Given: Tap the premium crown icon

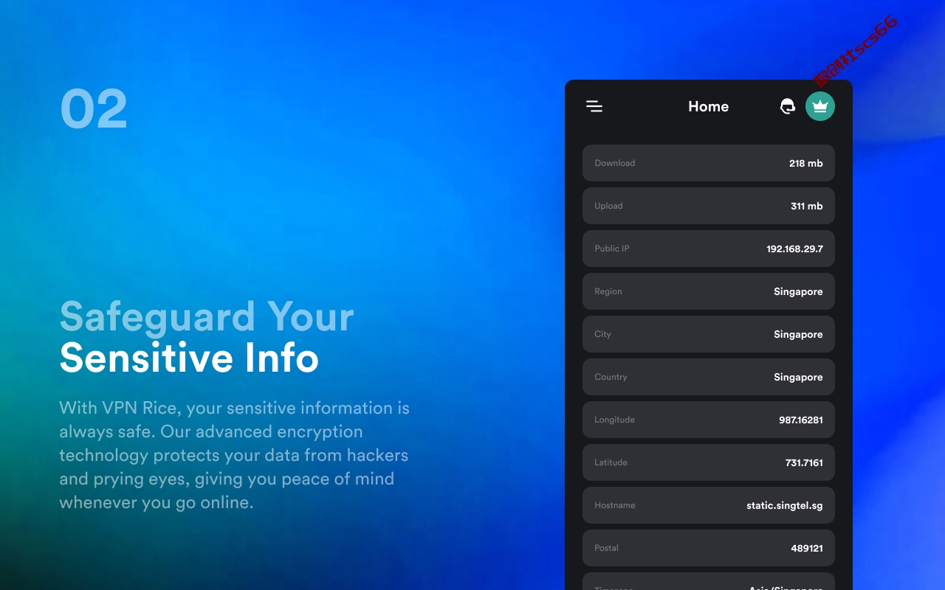Looking at the screenshot, I should (x=820, y=106).
